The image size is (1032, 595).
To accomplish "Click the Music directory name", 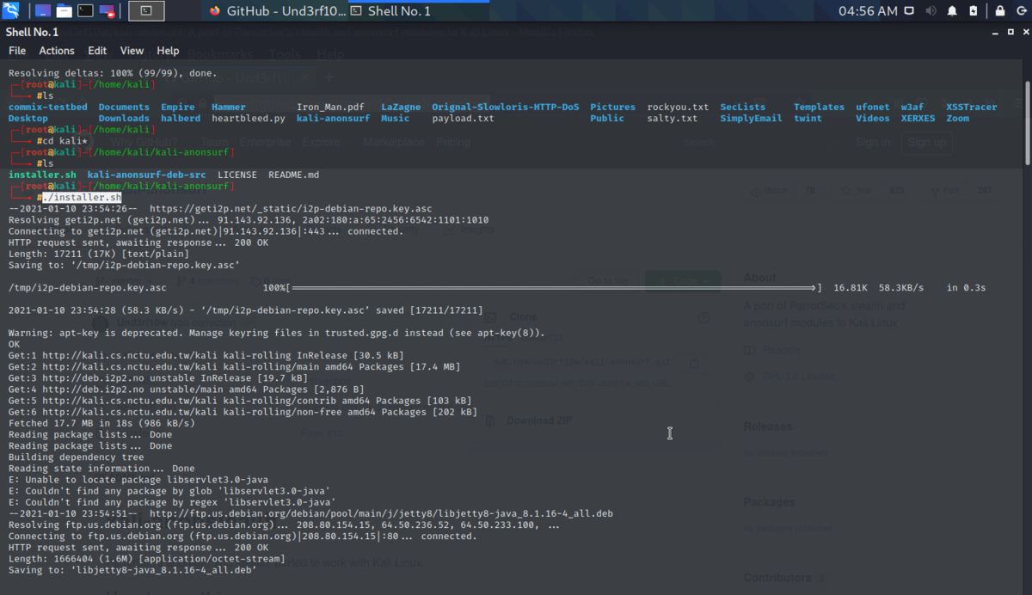I will pyautogui.click(x=396, y=119).
